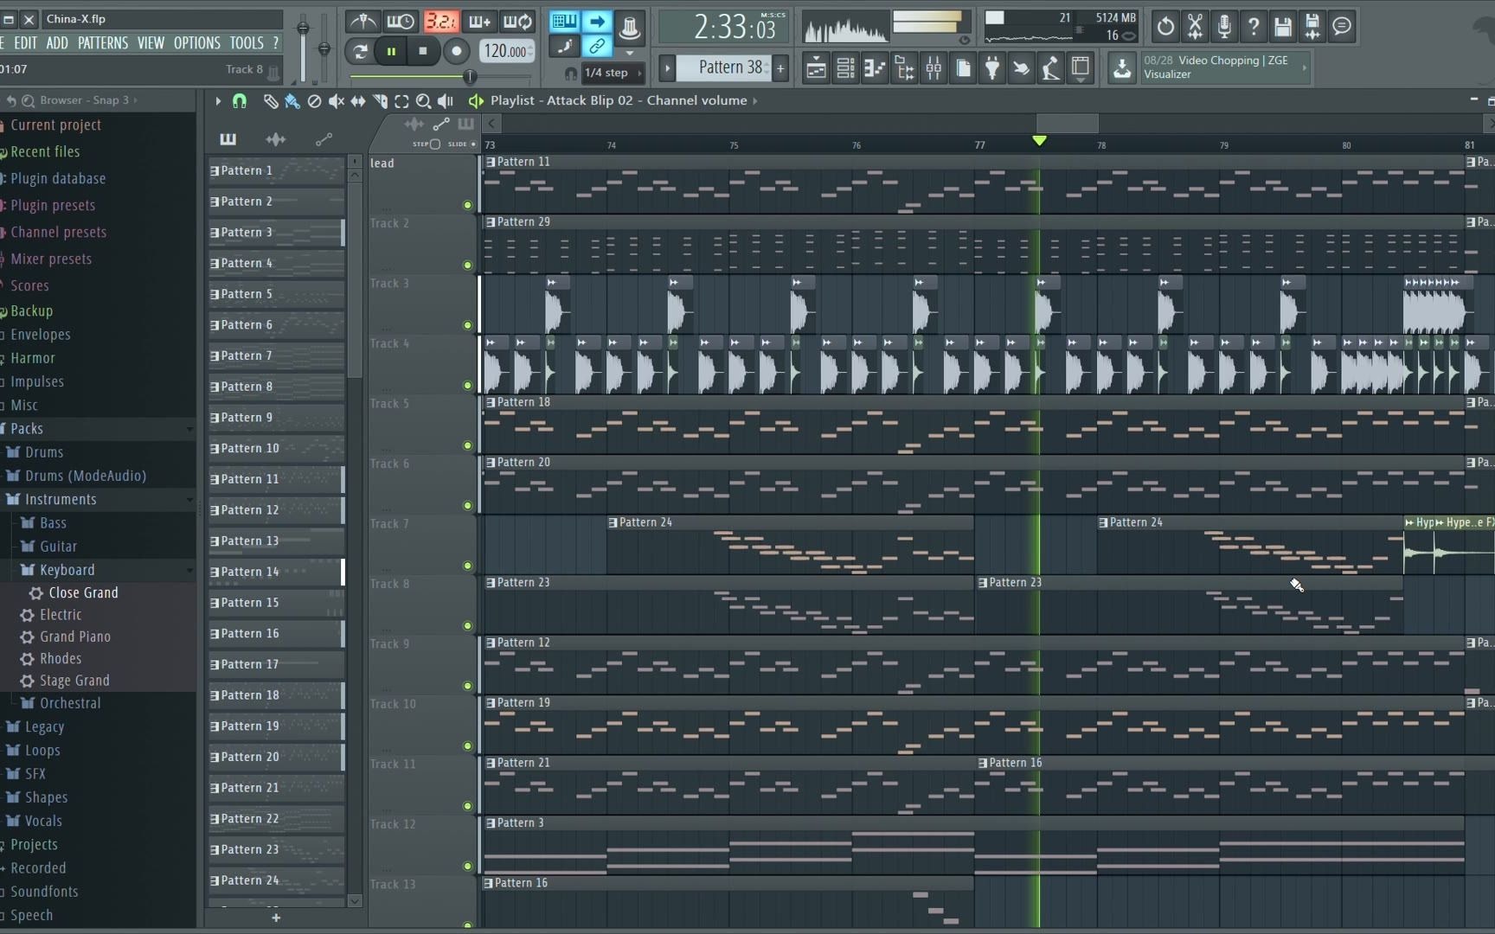Open the Playlist options menu arrow

218,101
